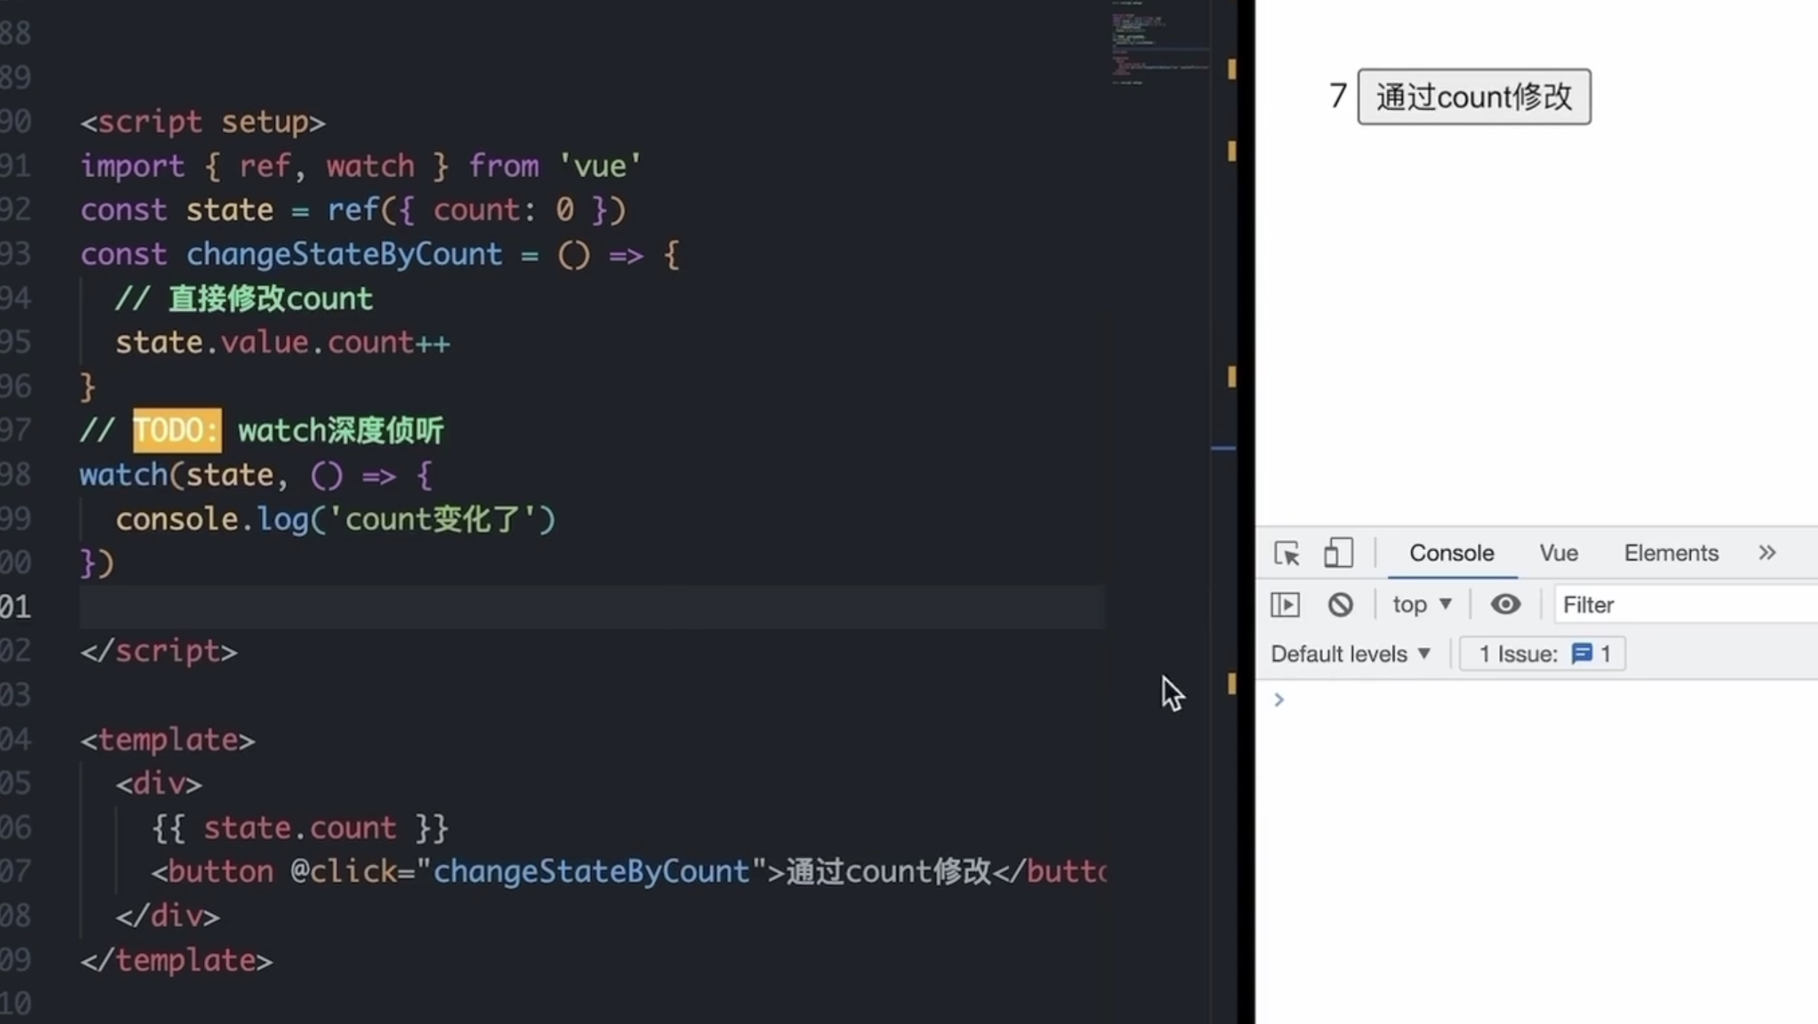Place cursor on empty line 101
Screen dimensions: 1818x1024
pos(585,607)
